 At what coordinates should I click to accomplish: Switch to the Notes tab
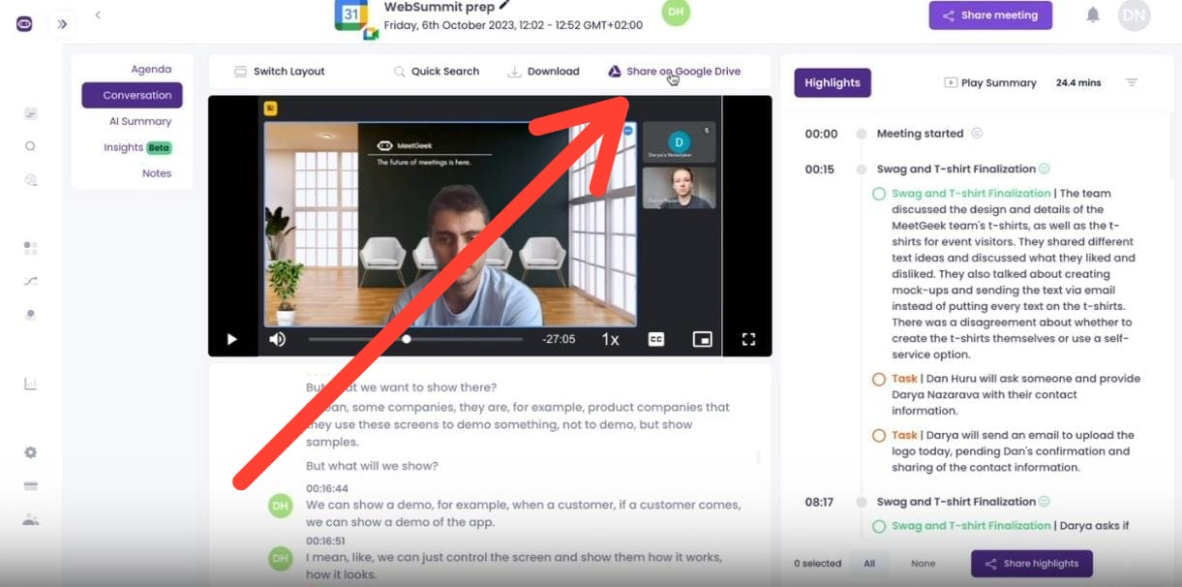point(157,173)
